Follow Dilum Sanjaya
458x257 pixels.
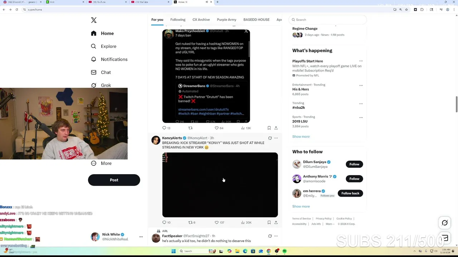tap(354, 164)
